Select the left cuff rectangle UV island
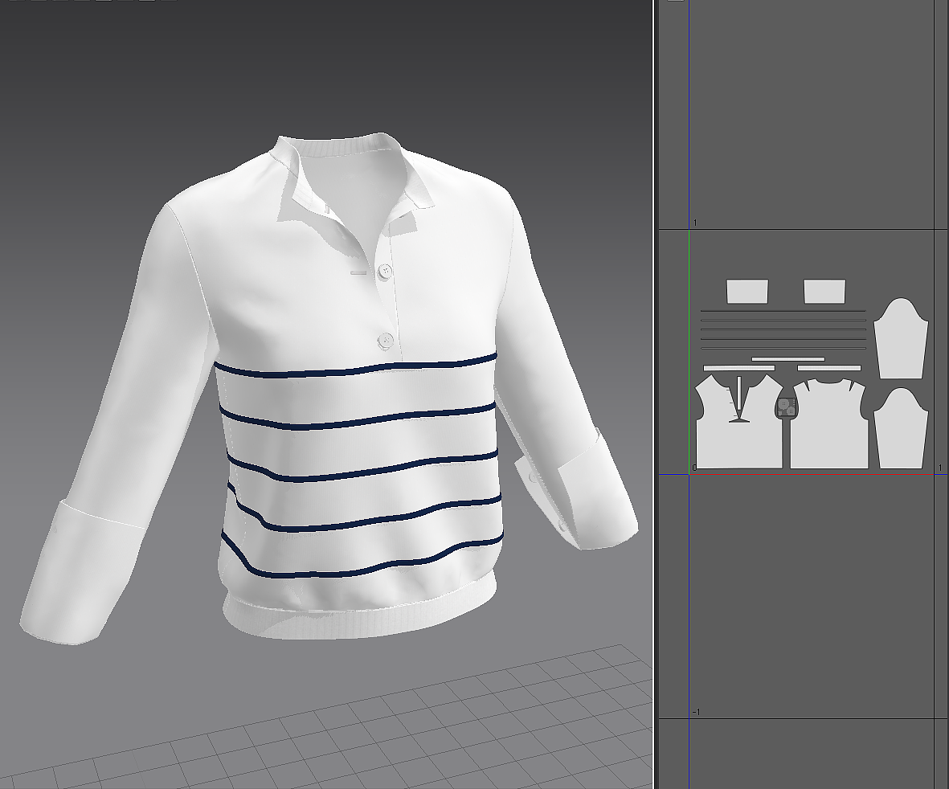The height and width of the screenshot is (789, 949). click(747, 291)
